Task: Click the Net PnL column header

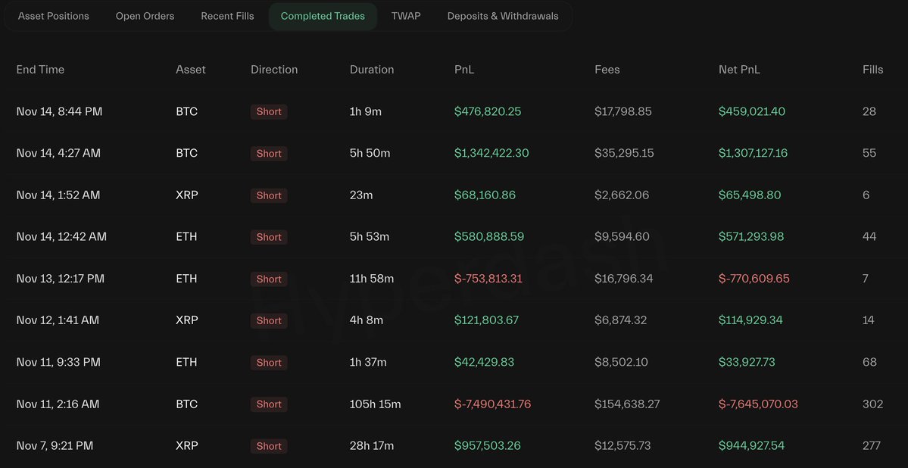Action: point(739,70)
